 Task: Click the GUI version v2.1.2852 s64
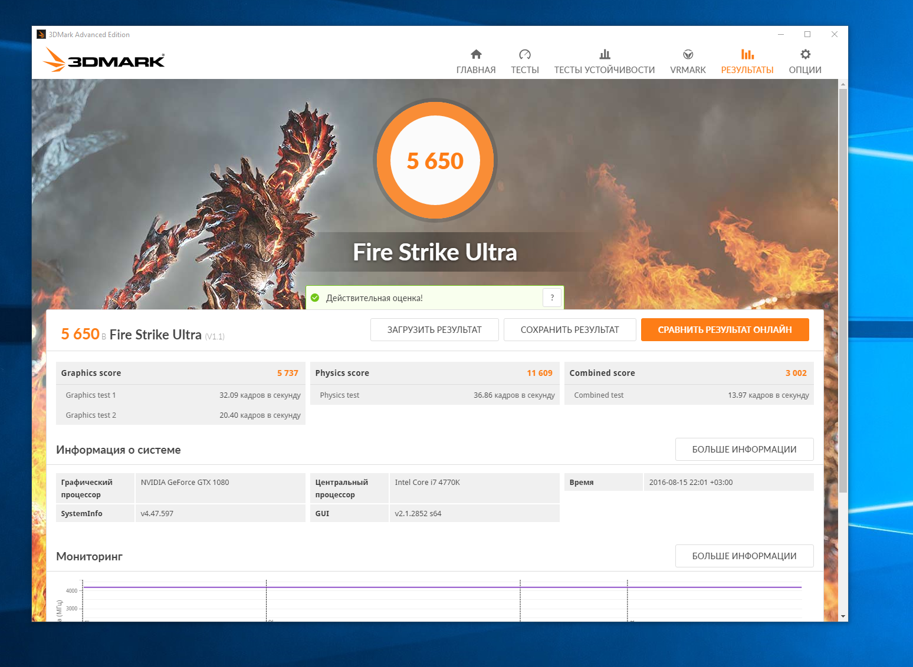418,514
